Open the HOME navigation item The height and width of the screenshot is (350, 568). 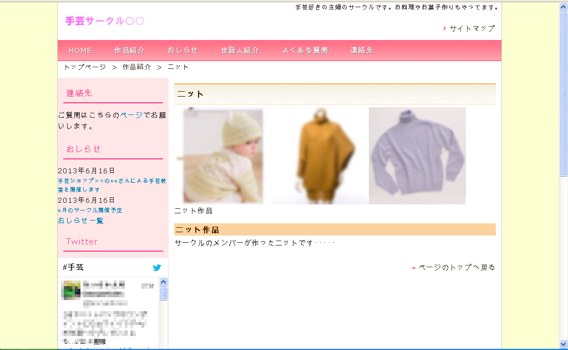click(80, 51)
